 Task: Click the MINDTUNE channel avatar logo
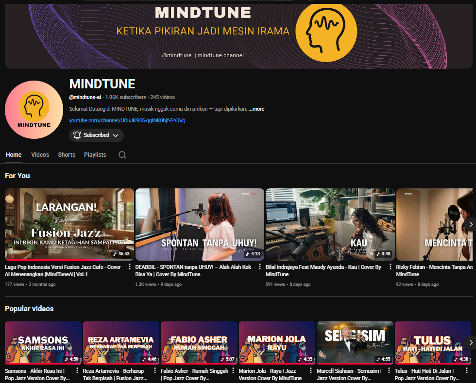(34, 110)
